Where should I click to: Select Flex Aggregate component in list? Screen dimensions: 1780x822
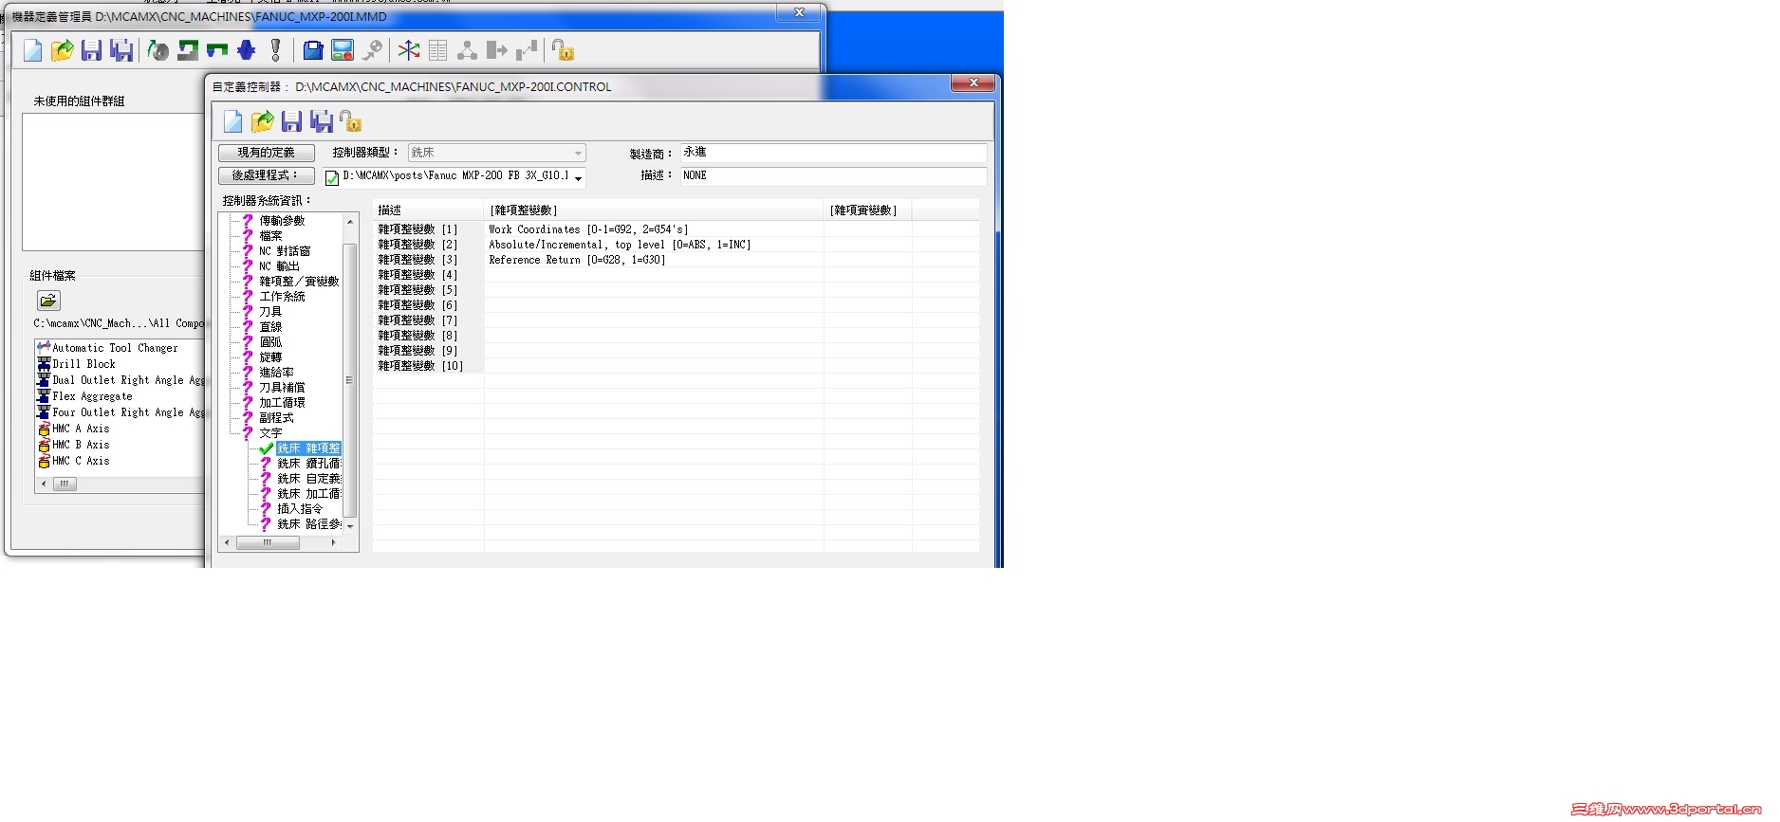click(x=92, y=396)
